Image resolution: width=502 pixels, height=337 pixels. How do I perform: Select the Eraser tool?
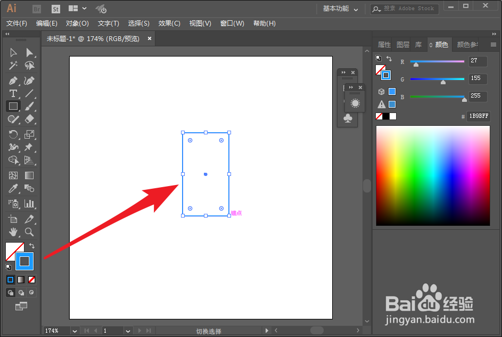[x=29, y=119]
